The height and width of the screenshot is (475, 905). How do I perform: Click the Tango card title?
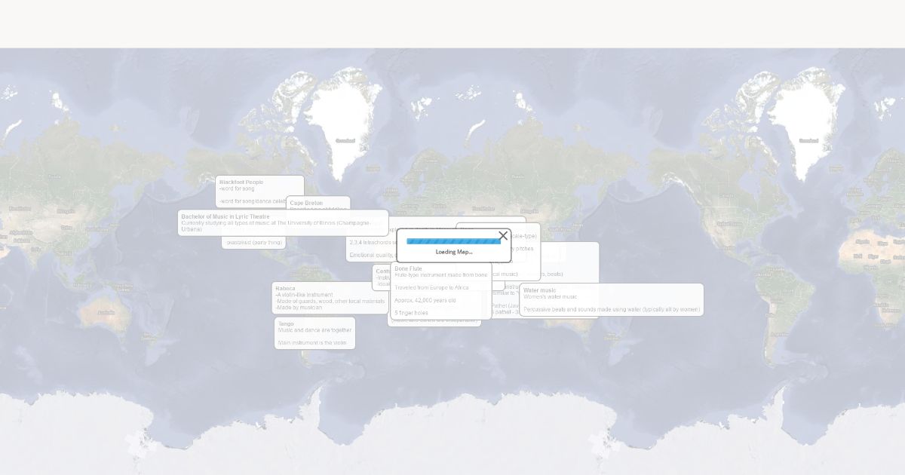286,323
